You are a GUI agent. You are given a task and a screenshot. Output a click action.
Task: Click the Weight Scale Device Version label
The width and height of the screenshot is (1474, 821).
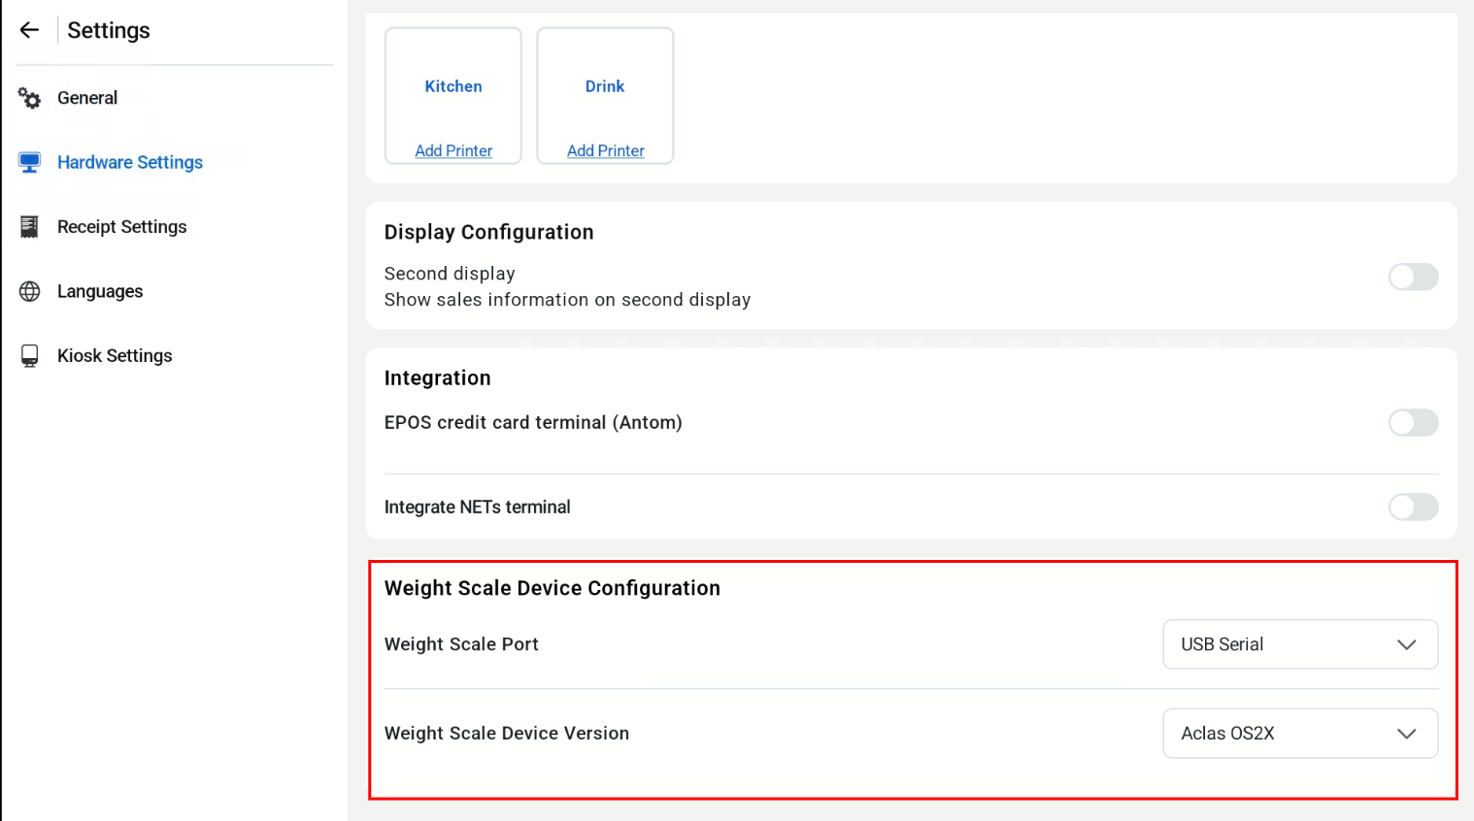click(507, 734)
